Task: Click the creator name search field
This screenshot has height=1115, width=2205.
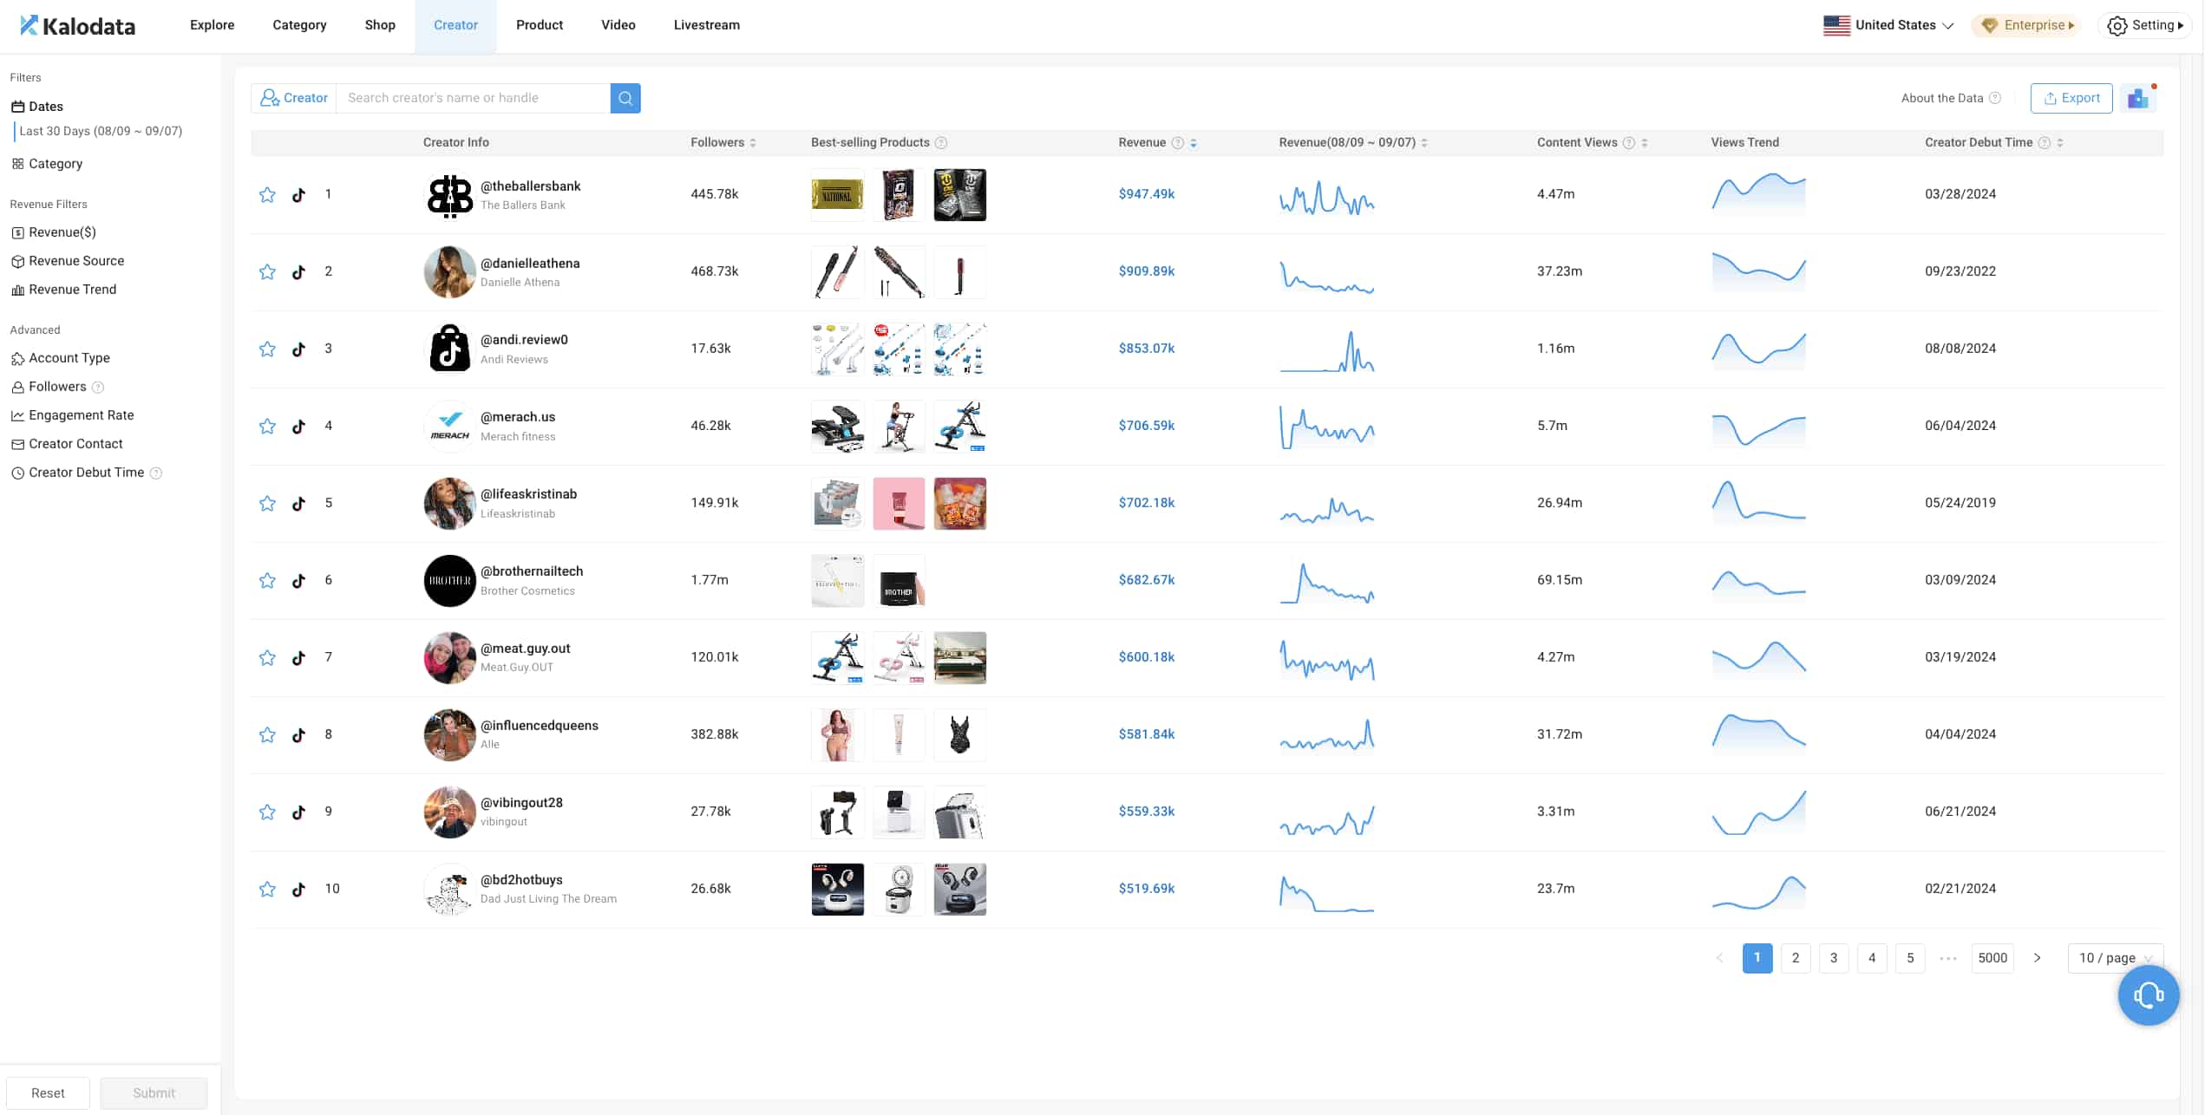Action: pos(473,98)
